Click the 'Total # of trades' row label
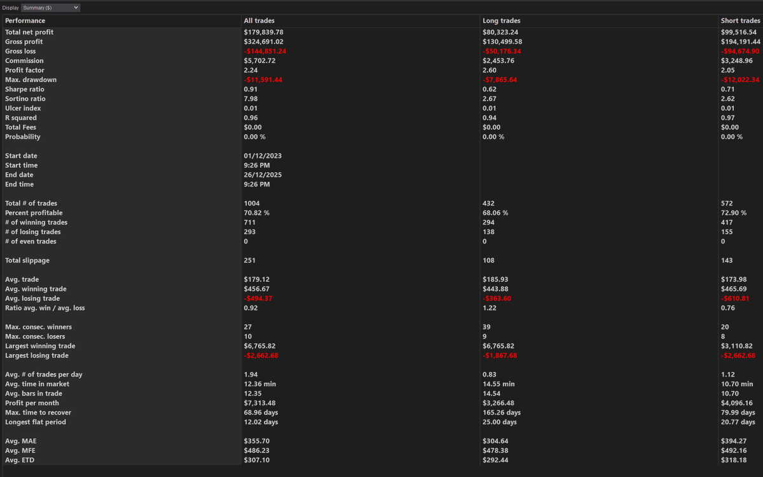The width and height of the screenshot is (763, 477). point(31,204)
